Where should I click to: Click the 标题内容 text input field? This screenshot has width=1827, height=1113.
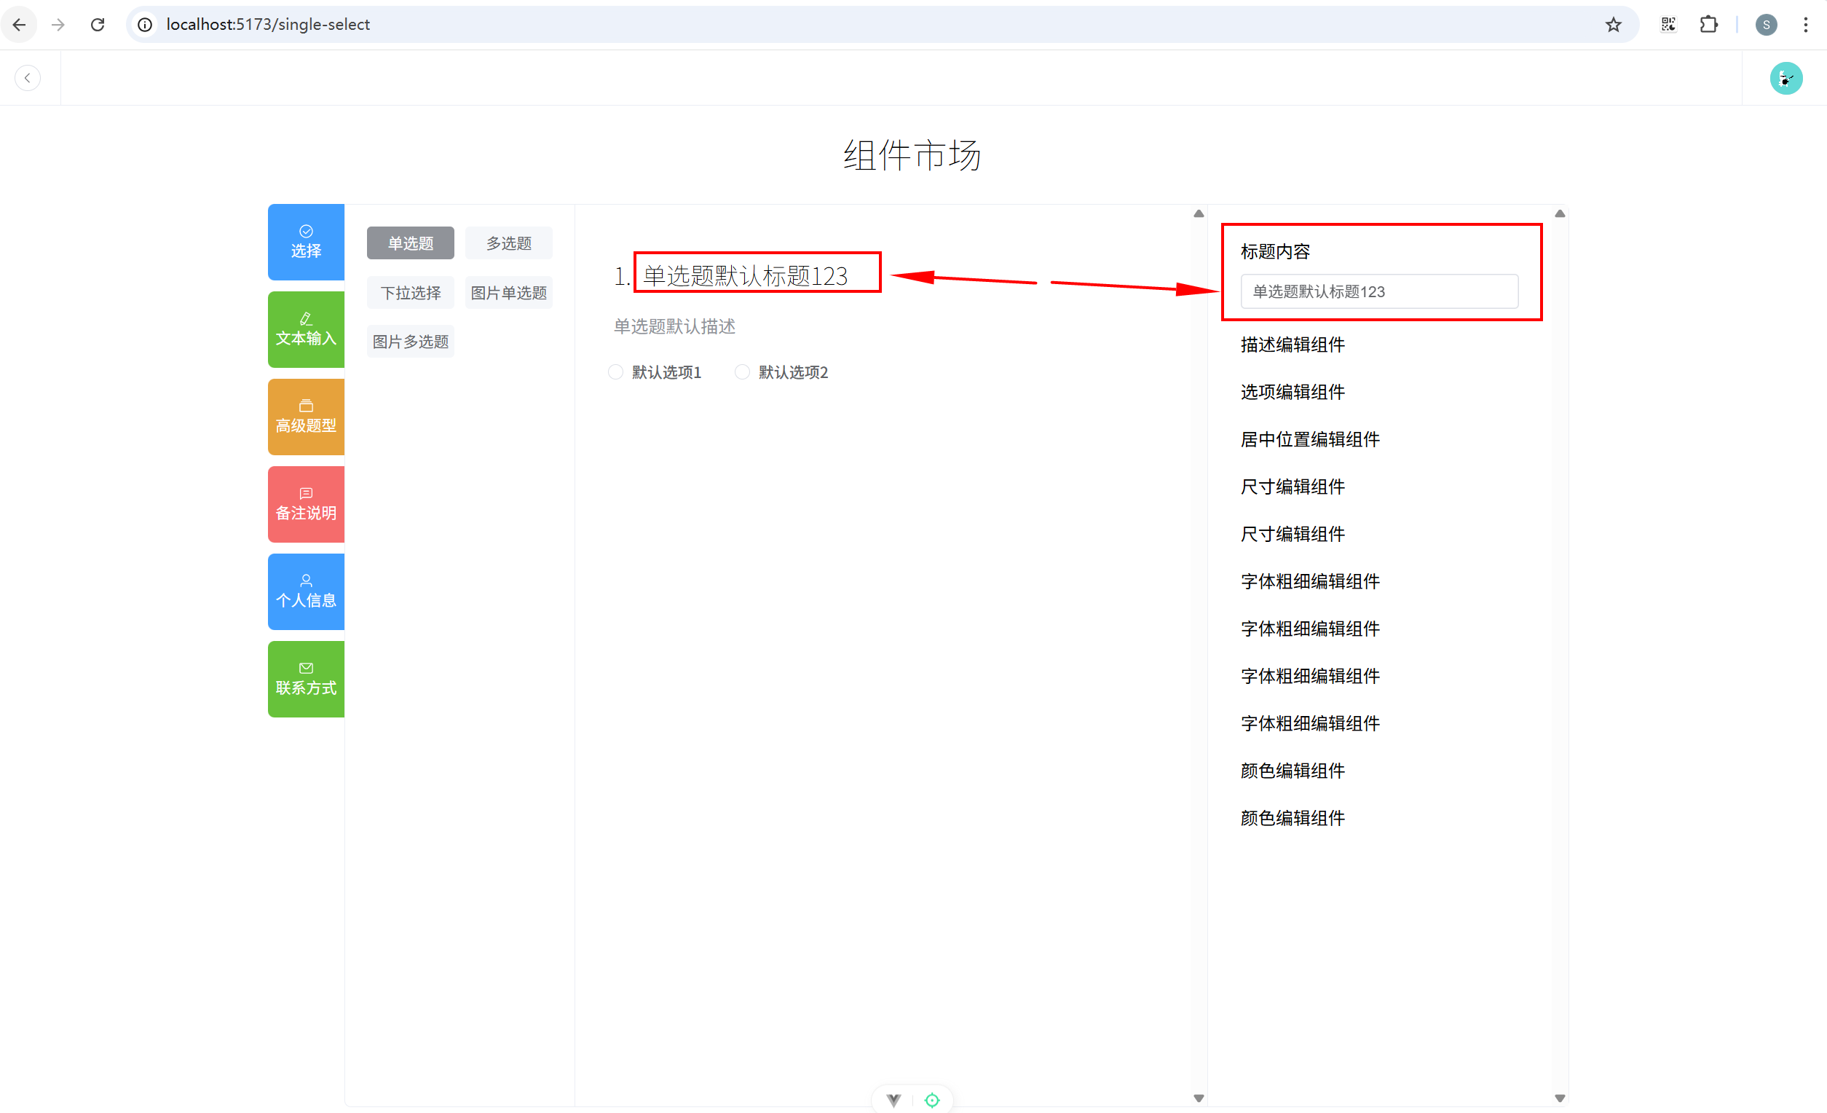[x=1379, y=291]
